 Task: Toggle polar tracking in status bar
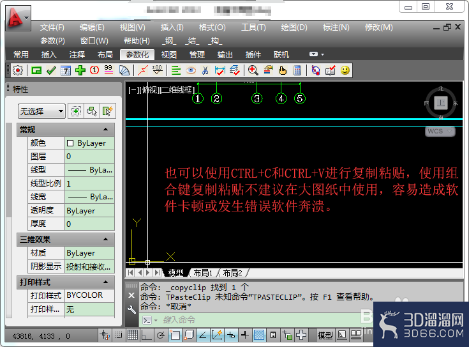(x=161, y=335)
